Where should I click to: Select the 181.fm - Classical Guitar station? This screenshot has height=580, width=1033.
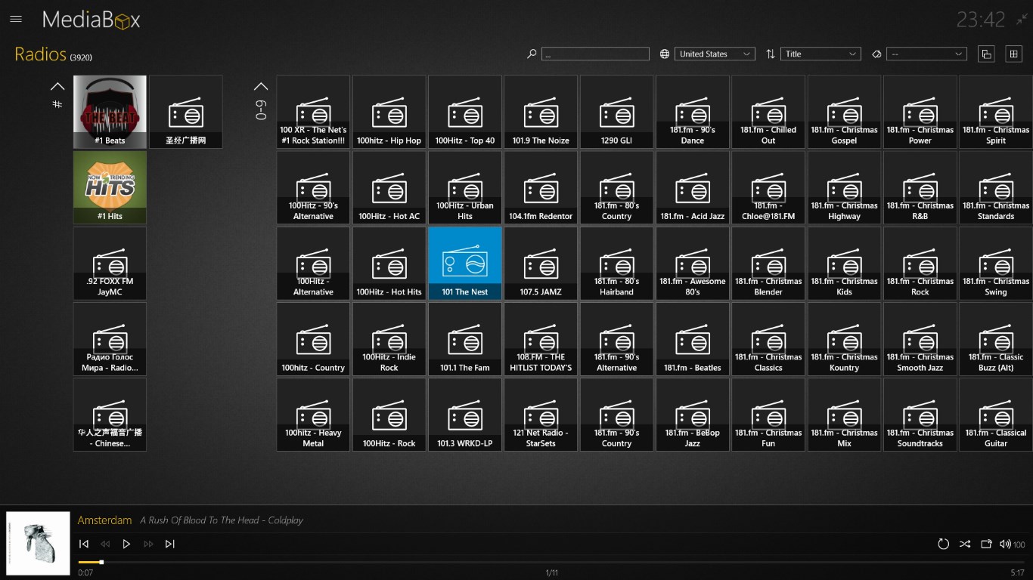point(996,415)
